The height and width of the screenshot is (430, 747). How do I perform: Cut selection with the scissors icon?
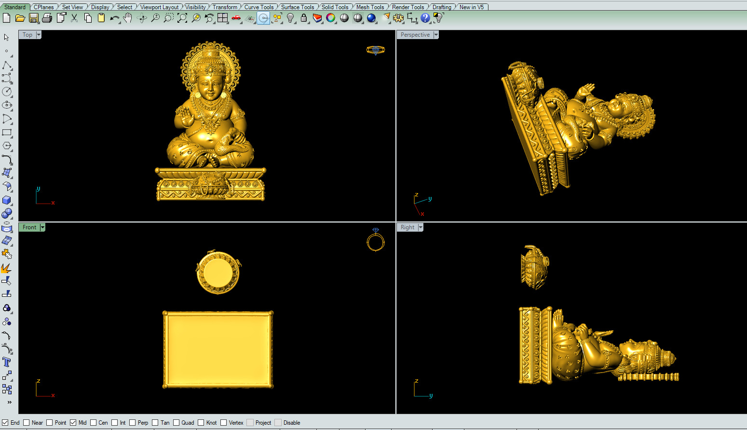74,18
